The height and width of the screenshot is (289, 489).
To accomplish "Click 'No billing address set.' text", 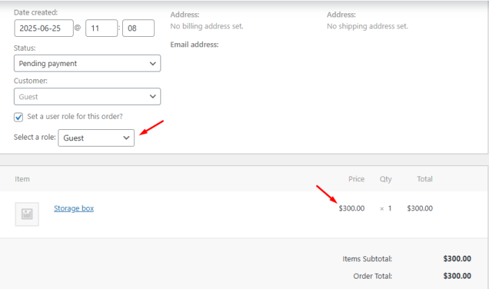I will pyautogui.click(x=207, y=26).
